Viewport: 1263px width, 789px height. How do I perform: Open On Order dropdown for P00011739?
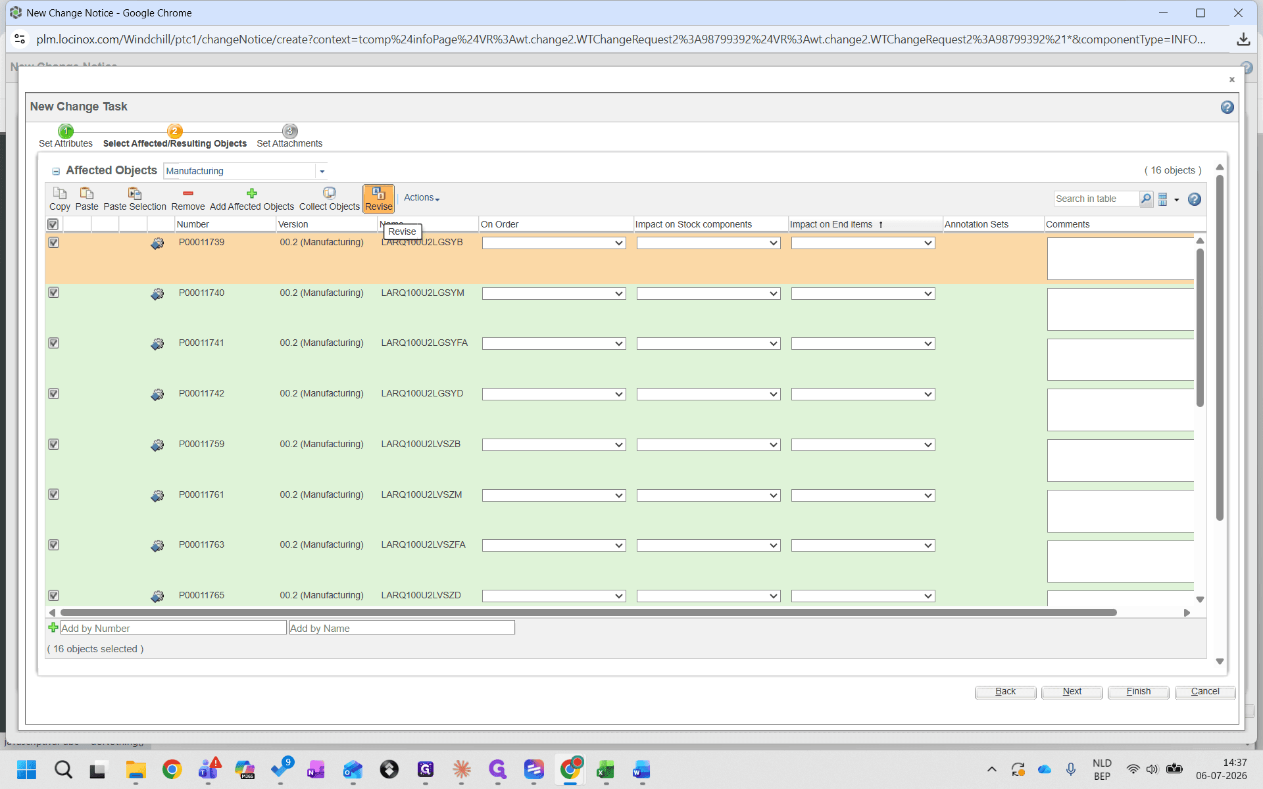tap(553, 243)
